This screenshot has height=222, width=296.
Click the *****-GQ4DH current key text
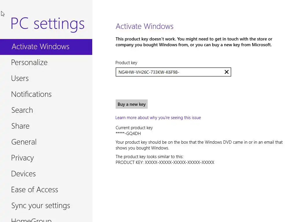pos(128,134)
